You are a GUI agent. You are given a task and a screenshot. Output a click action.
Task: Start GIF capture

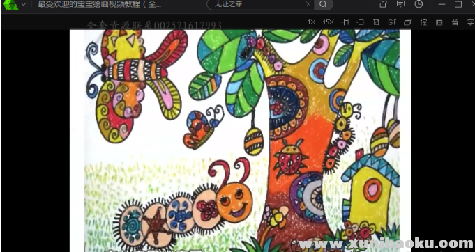coord(392,22)
